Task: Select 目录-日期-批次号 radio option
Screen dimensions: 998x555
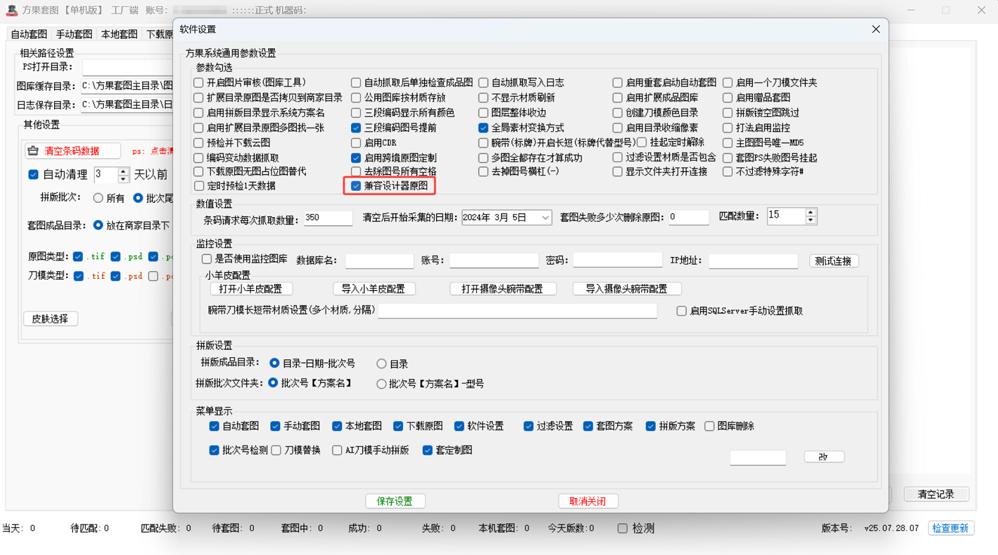Action: click(x=274, y=363)
